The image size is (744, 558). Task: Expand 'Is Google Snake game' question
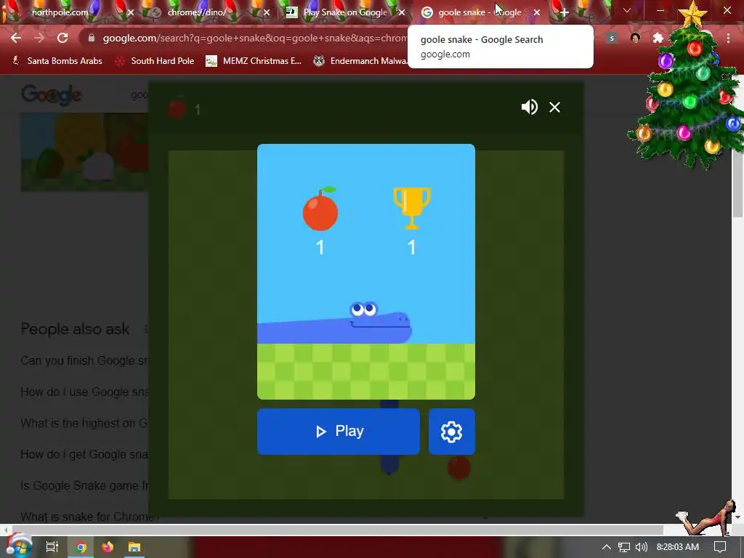click(x=84, y=486)
